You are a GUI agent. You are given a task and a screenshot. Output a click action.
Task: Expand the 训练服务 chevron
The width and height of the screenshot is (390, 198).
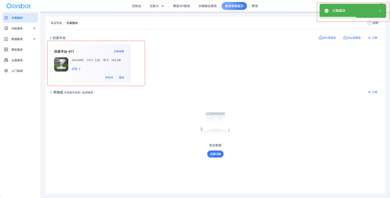click(34, 28)
